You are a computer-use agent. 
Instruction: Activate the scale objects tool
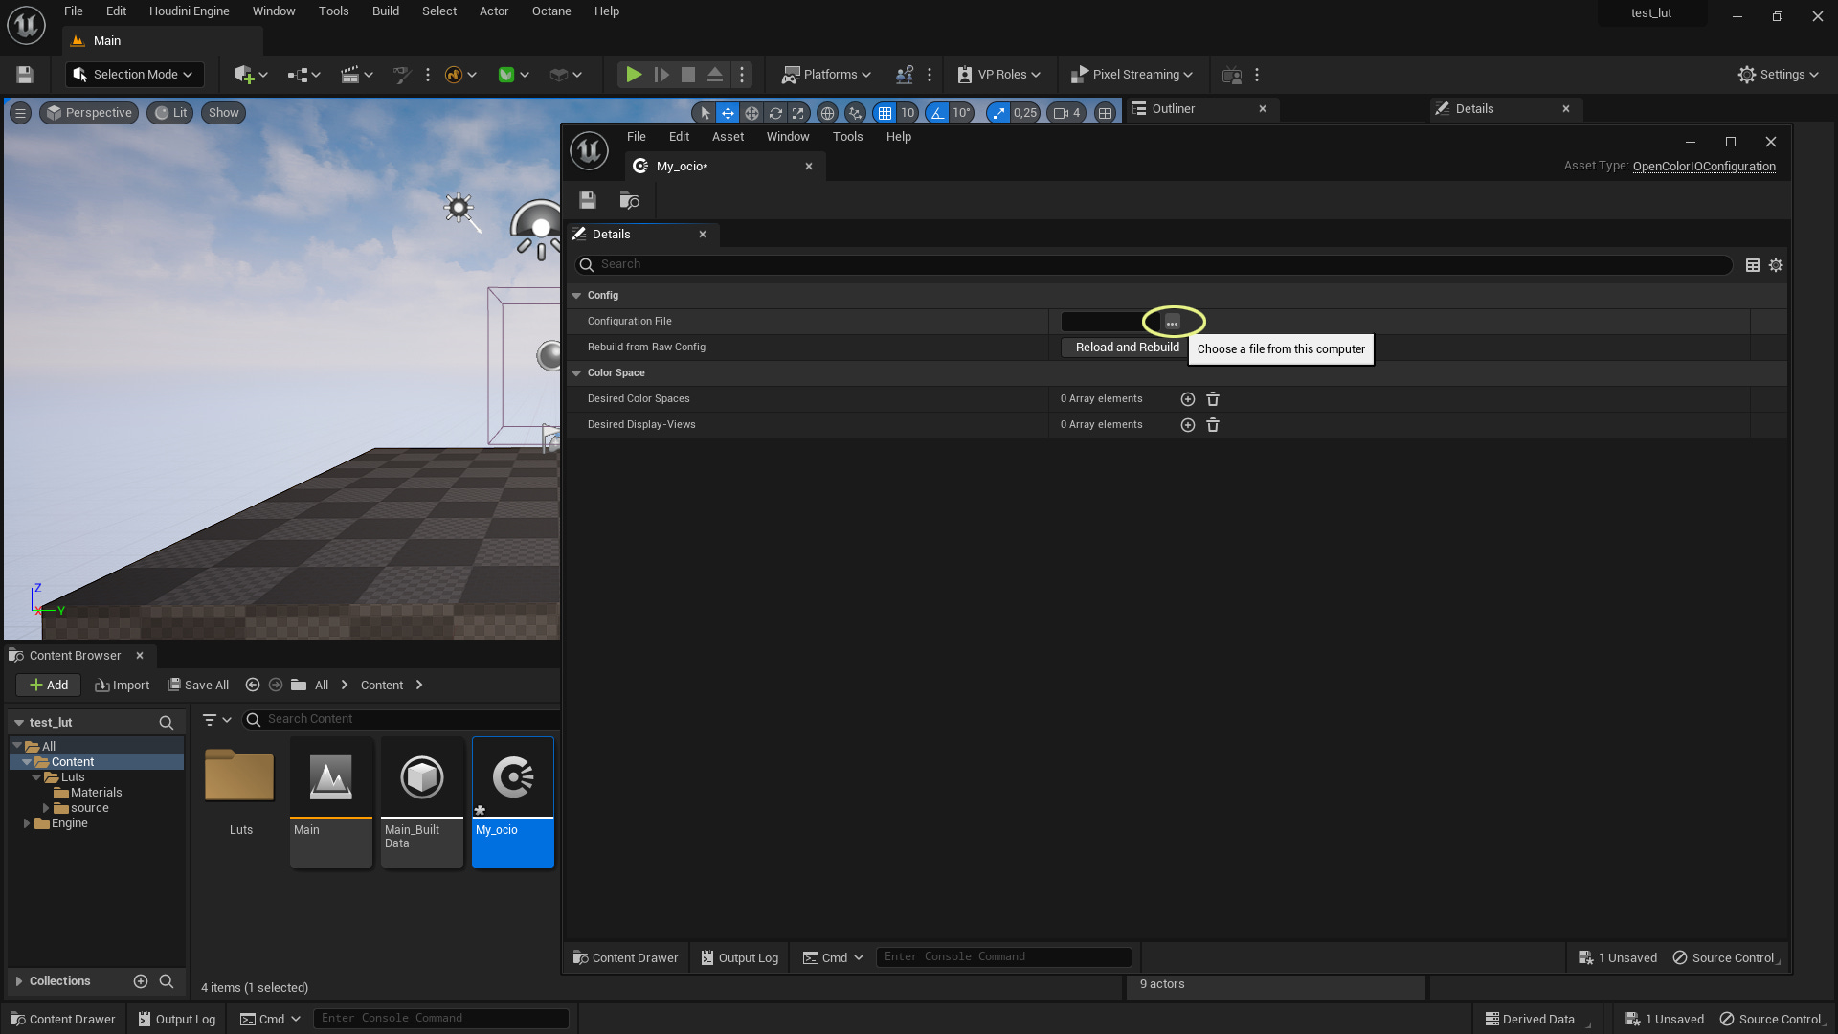click(798, 113)
